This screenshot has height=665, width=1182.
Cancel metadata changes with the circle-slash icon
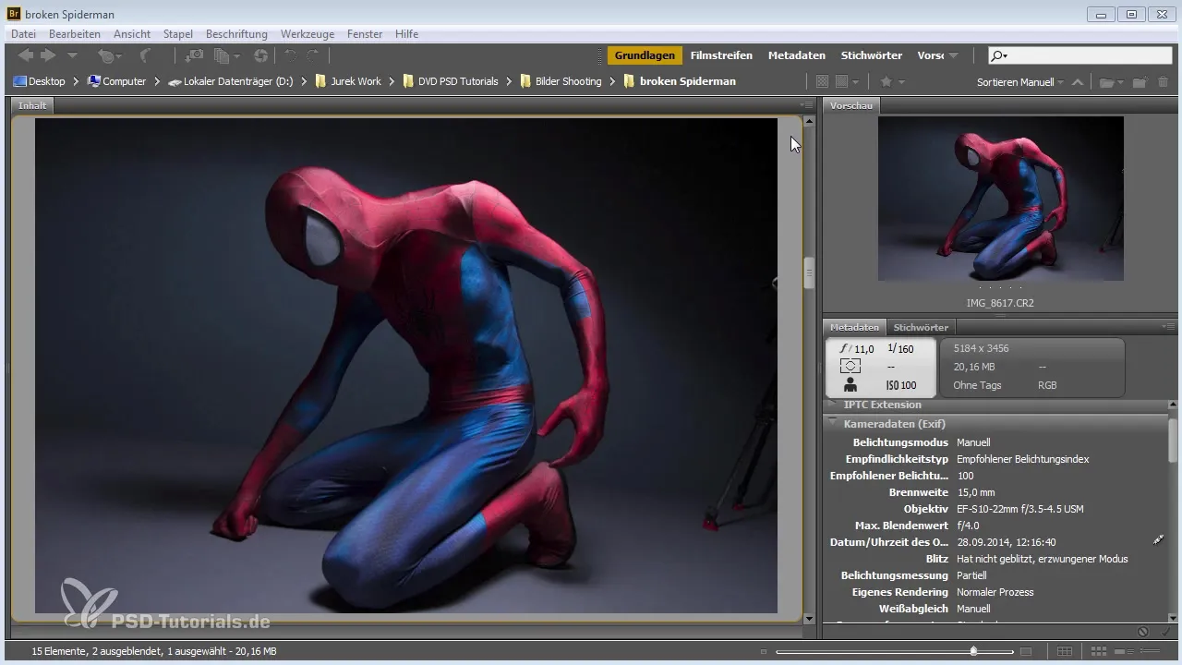click(x=1143, y=633)
